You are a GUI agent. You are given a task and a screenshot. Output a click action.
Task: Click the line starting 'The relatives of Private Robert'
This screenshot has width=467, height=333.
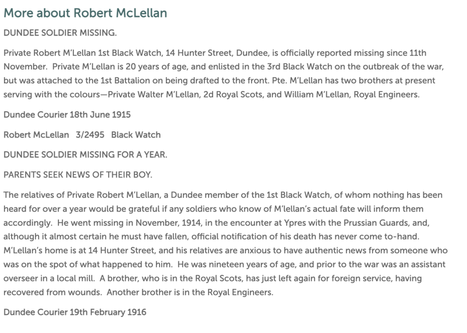click(223, 195)
